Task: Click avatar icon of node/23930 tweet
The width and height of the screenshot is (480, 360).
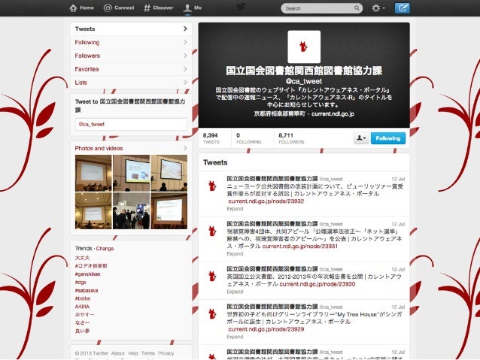Action: coord(212,276)
